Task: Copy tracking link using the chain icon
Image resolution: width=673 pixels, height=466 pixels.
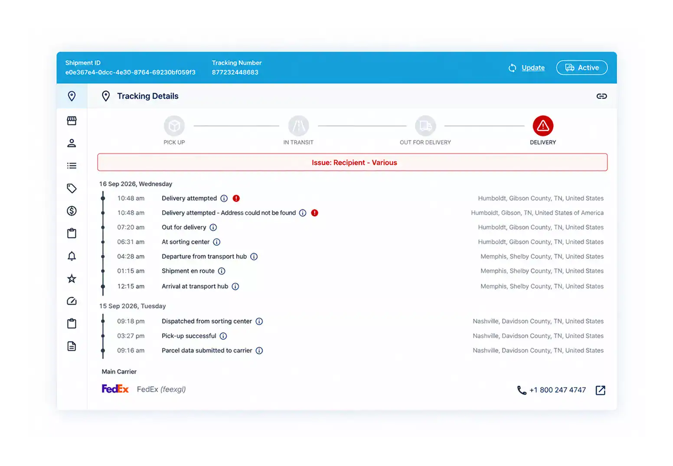Action: (x=601, y=96)
